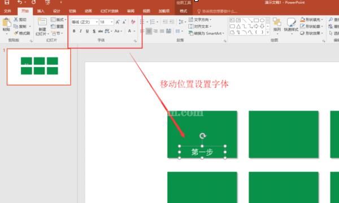Select slide 1 thumbnail in the slide panel
339x203 pixels.
39,67
